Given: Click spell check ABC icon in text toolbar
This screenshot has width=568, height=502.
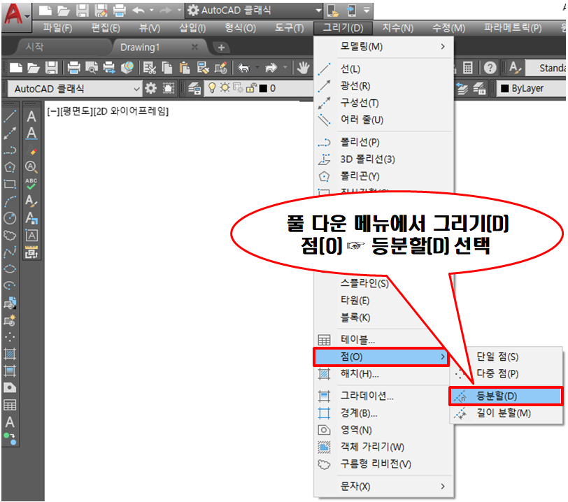Looking at the screenshot, I should [x=31, y=184].
